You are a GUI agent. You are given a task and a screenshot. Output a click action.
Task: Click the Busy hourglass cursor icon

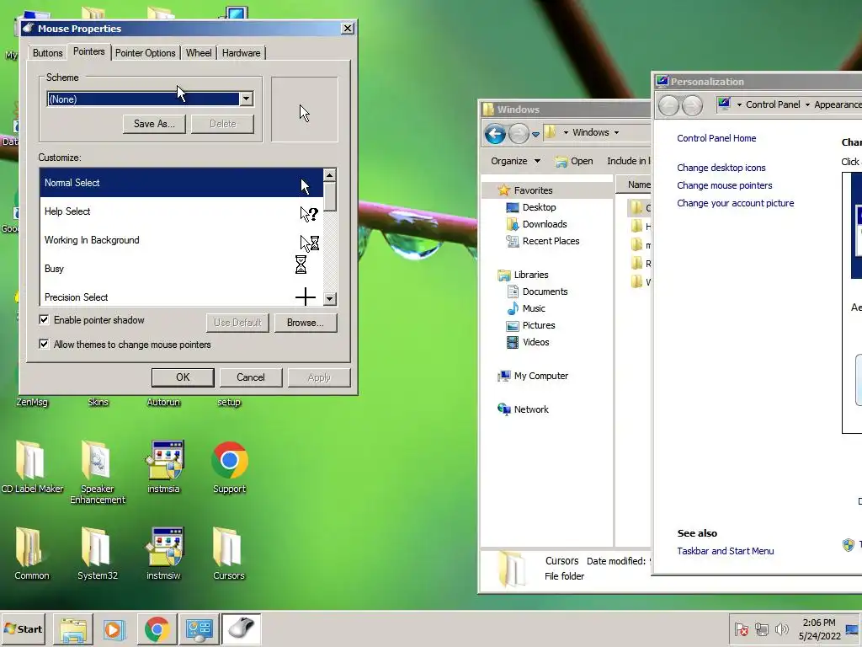(x=301, y=265)
